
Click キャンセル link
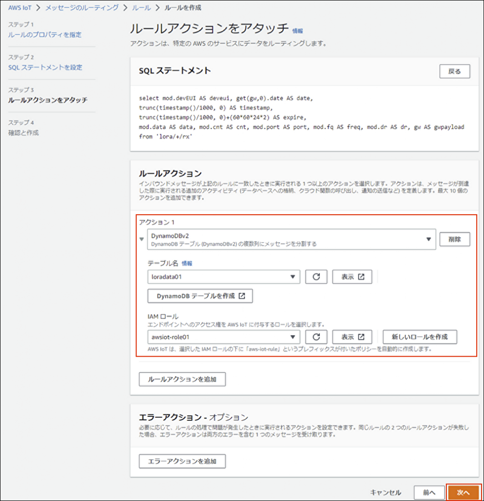pyautogui.click(x=386, y=492)
